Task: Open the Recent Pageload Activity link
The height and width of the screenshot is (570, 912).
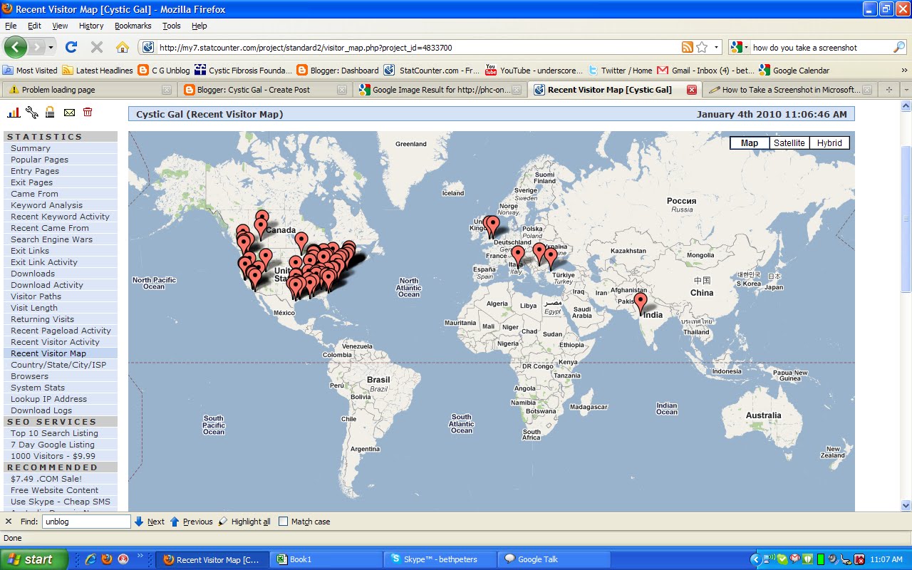Action: (x=61, y=331)
